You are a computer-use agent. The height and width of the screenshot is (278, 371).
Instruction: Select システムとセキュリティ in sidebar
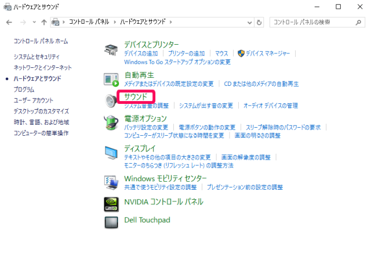click(x=37, y=57)
